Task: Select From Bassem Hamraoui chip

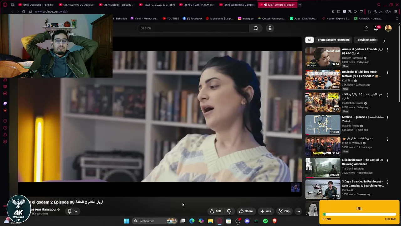Action: [333, 40]
